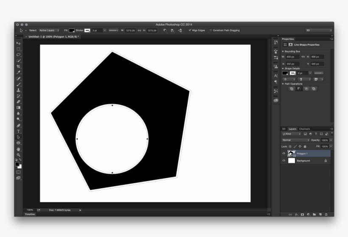Click the layer Opacity input field

point(325,140)
